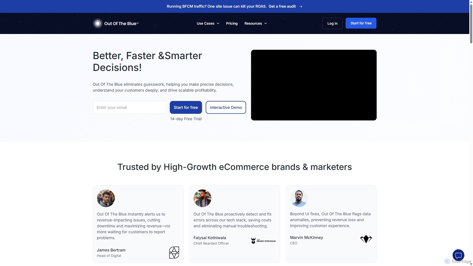Click the Head of Digital title
Image resolution: width=473 pixels, height=266 pixels.
pyautogui.click(x=109, y=256)
